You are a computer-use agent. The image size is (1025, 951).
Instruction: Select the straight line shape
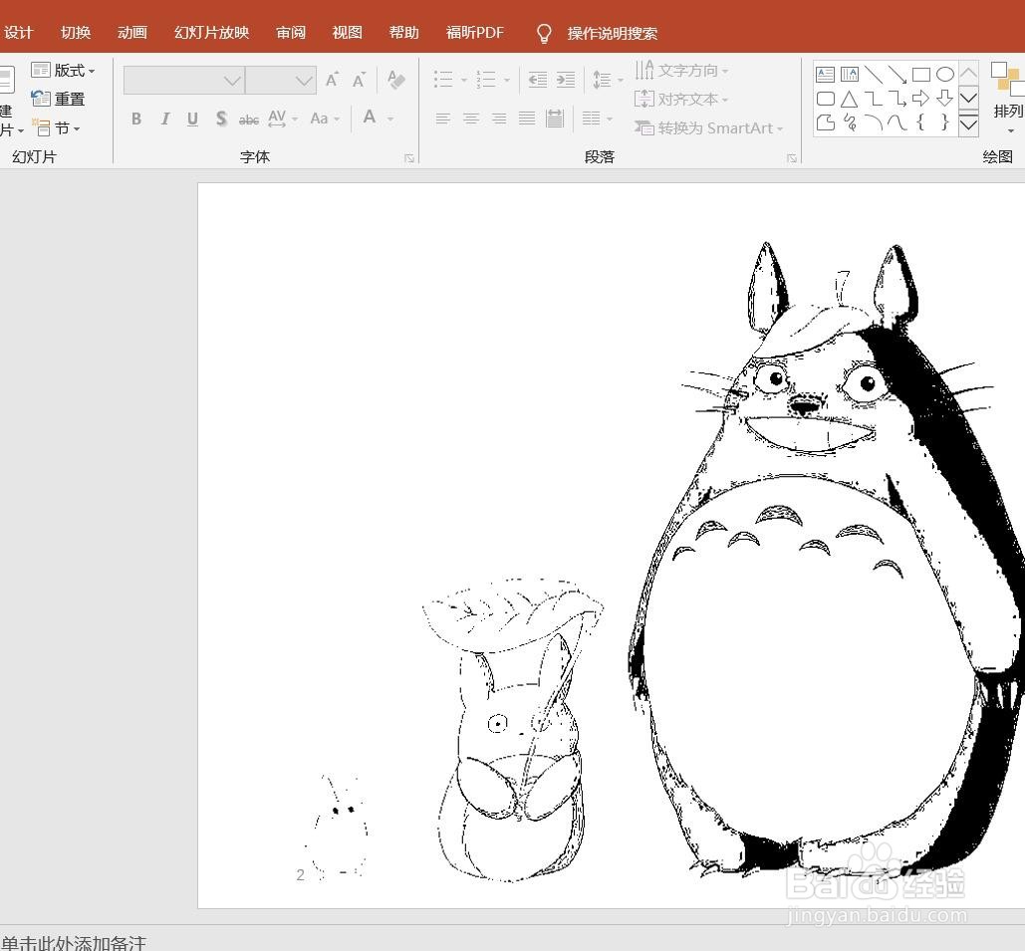click(x=874, y=74)
